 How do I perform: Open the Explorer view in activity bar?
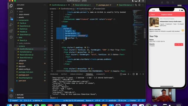pyautogui.click(x=11, y=6)
